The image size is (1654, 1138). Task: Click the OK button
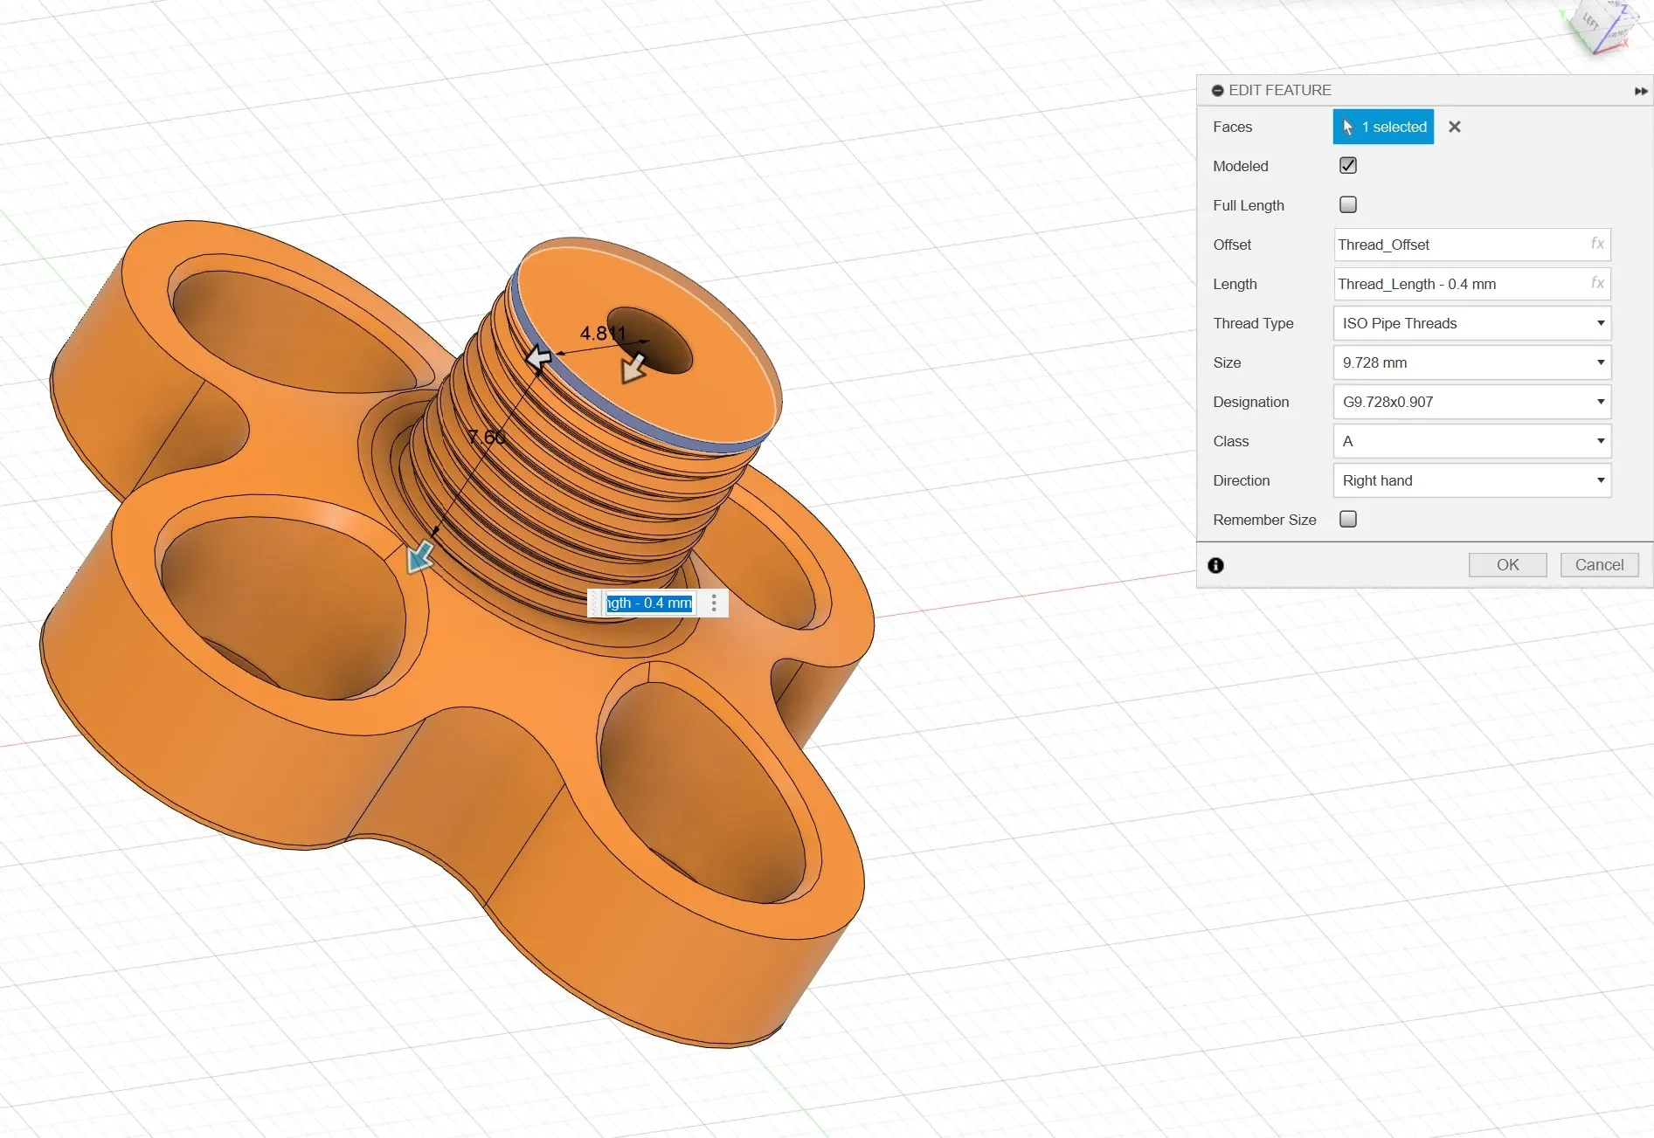(x=1507, y=565)
